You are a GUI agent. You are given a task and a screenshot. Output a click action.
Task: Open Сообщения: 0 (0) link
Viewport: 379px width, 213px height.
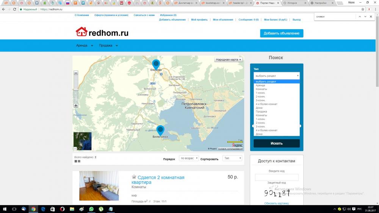tap(249, 20)
